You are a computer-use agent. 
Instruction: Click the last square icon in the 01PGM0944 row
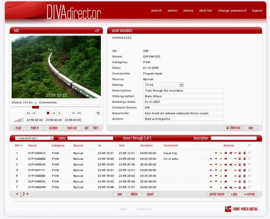(245, 187)
